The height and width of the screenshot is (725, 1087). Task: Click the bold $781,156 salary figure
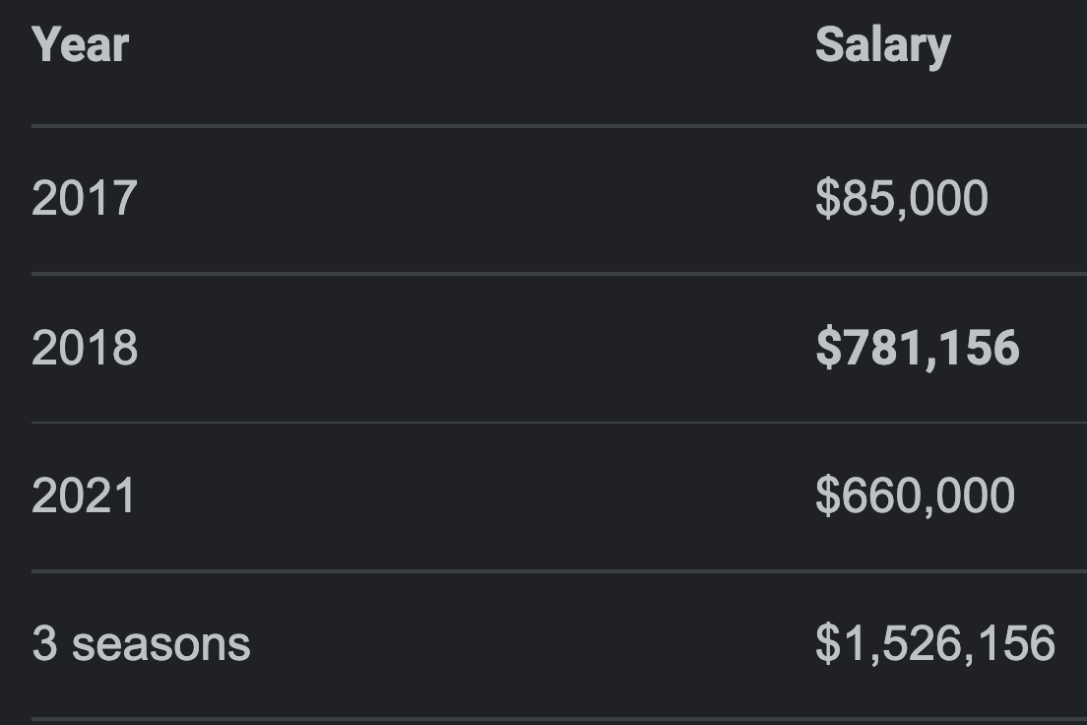[x=918, y=348]
